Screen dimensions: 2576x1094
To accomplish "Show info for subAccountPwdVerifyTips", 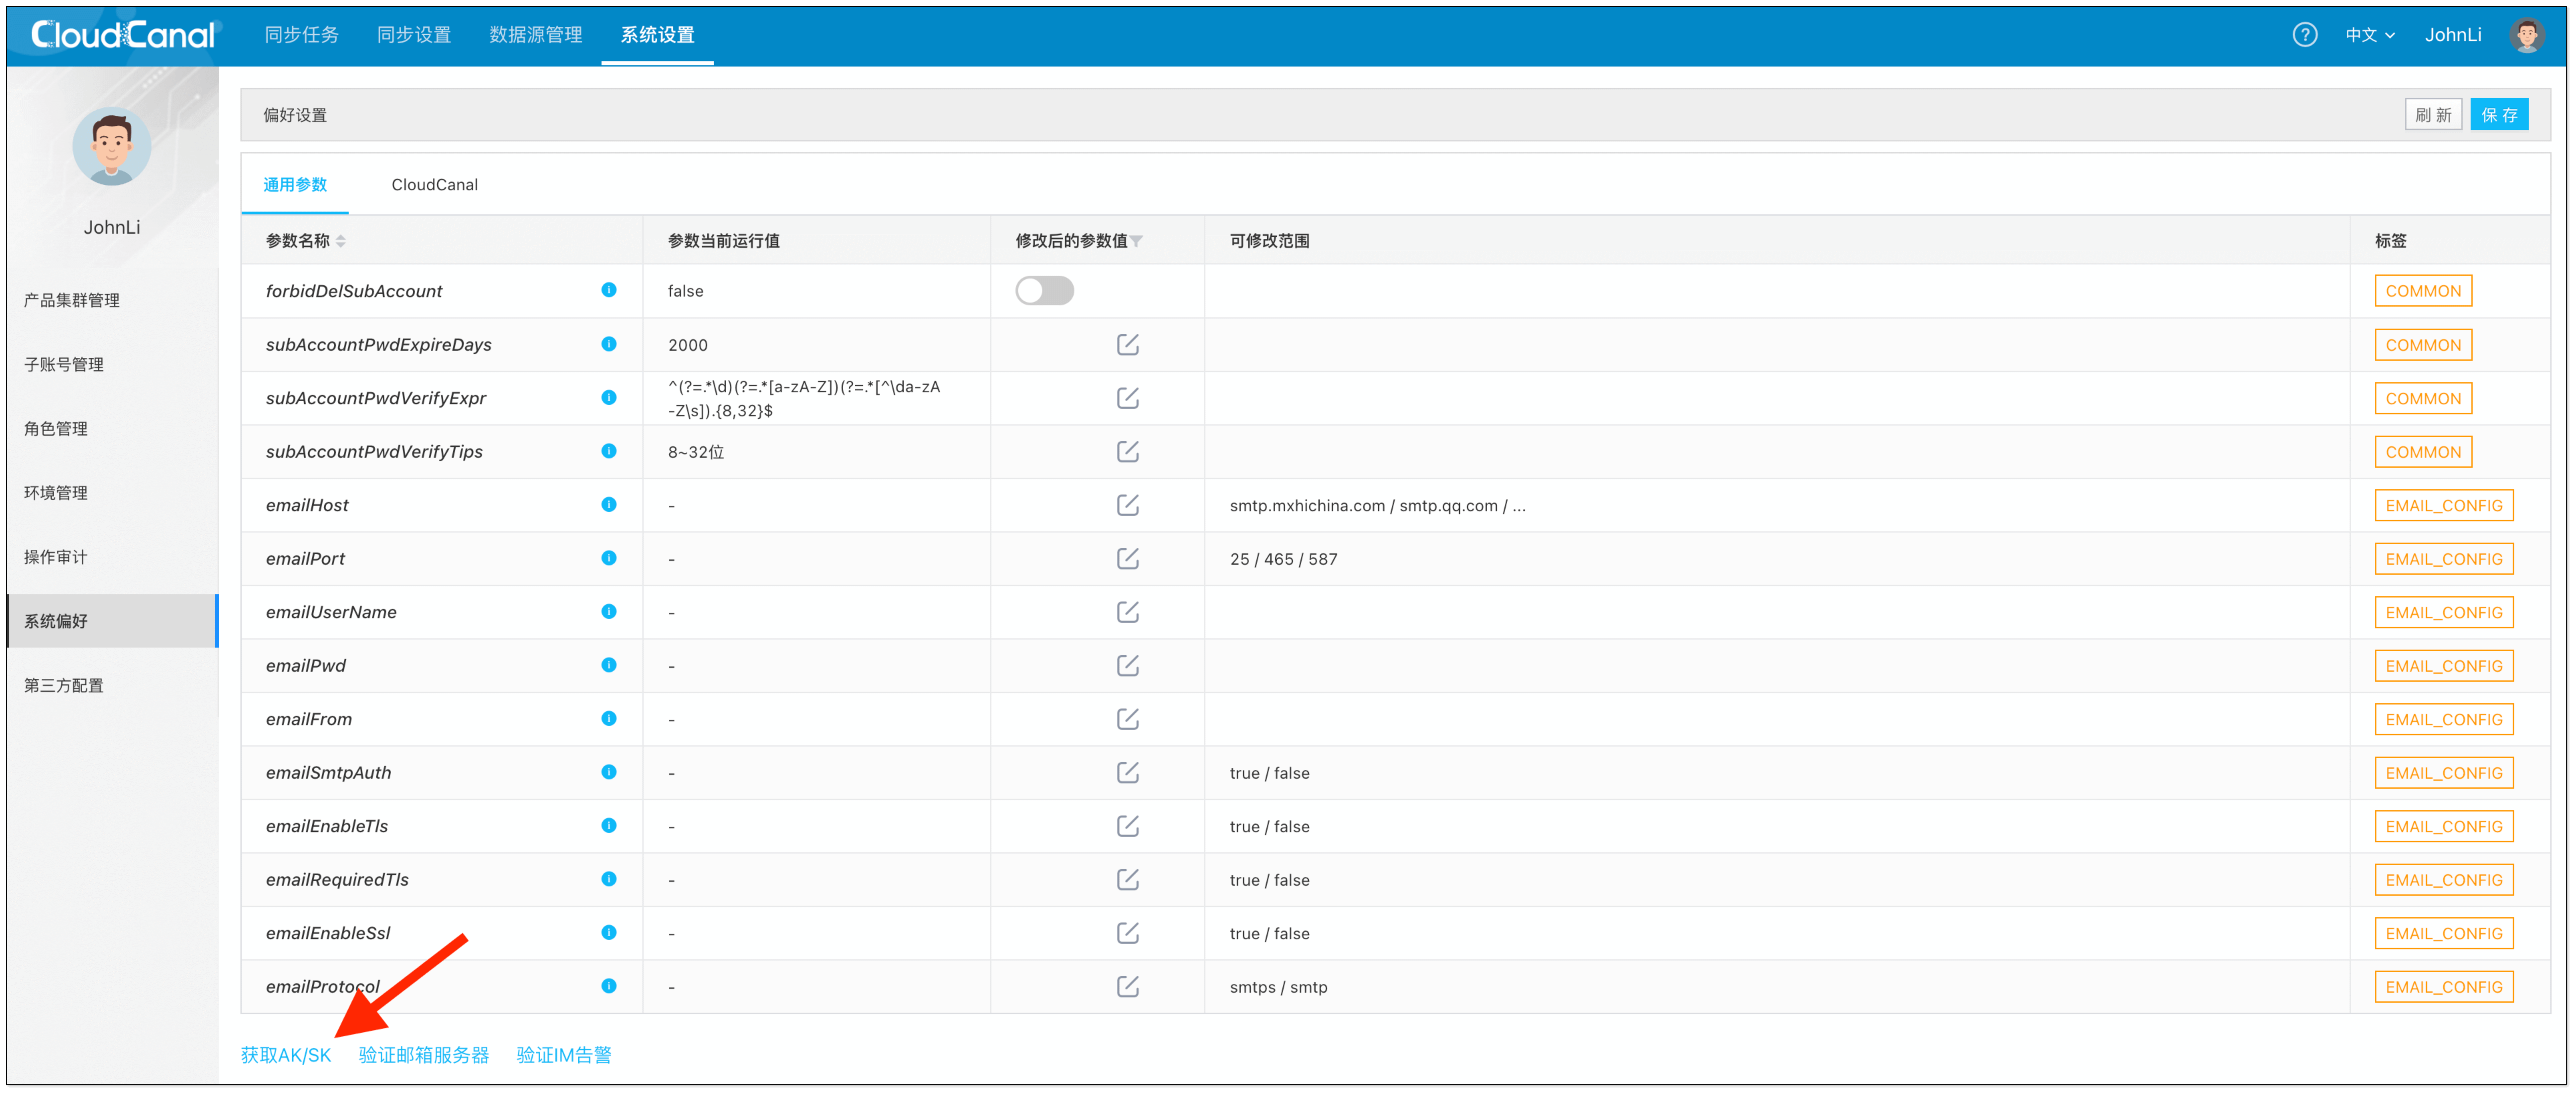I will pyautogui.click(x=609, y=451).
